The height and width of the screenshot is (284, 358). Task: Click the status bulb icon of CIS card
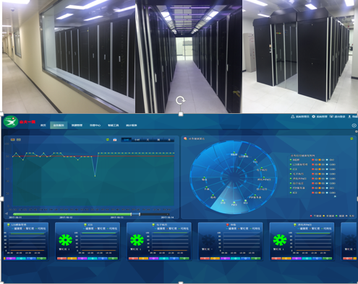pos(85,225)
